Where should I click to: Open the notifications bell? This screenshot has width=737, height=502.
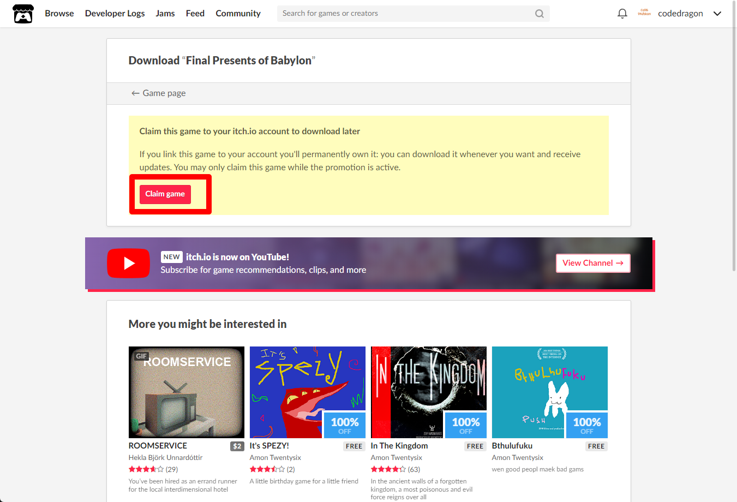(622, 14)
